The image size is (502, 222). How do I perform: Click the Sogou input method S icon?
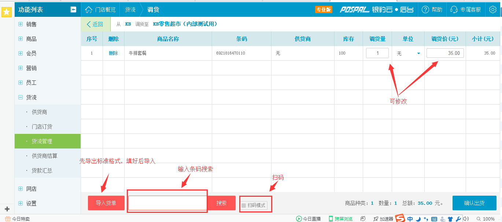pyautogui.click(x=400, y=218)
